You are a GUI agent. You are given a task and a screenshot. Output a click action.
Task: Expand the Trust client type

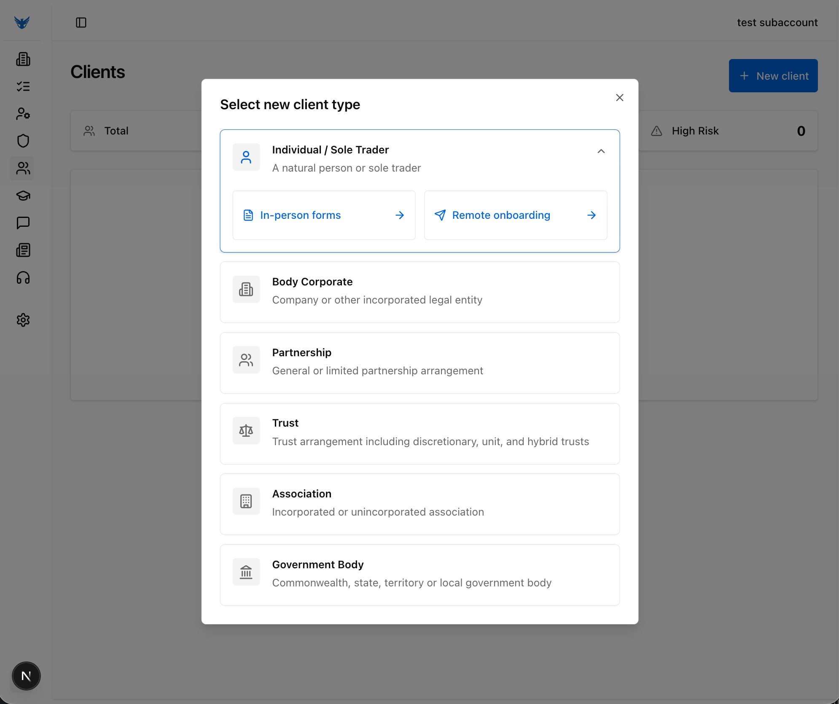(x=419, y=434)
